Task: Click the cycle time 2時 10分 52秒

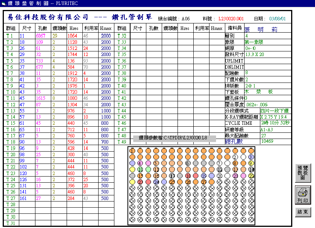Action: (x=275, y=123)
